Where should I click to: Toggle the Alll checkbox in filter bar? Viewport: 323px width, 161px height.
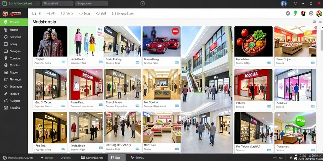click(x=48, y=14)
